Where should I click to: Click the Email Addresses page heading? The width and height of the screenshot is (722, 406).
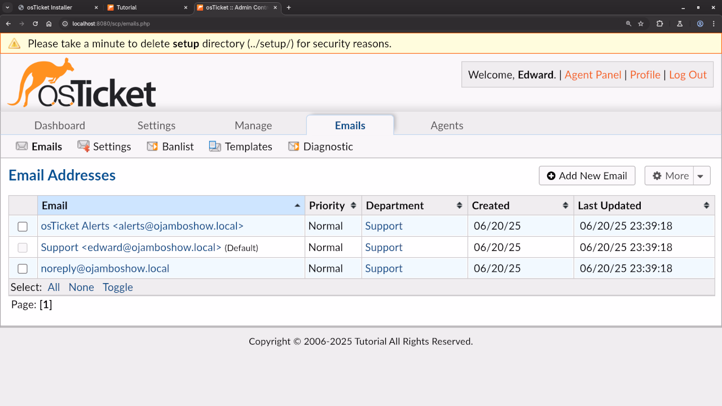click(x=62, y=175)
